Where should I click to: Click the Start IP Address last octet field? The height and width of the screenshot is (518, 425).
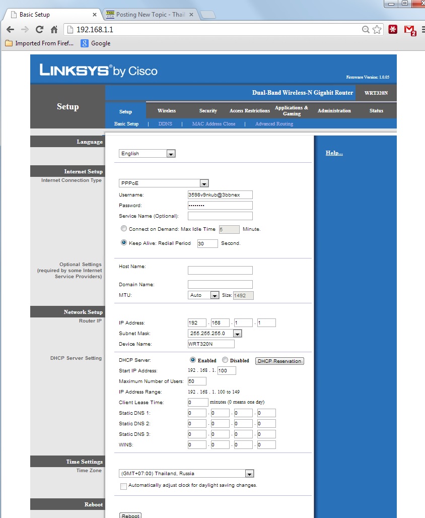click(x=227, y=371)
